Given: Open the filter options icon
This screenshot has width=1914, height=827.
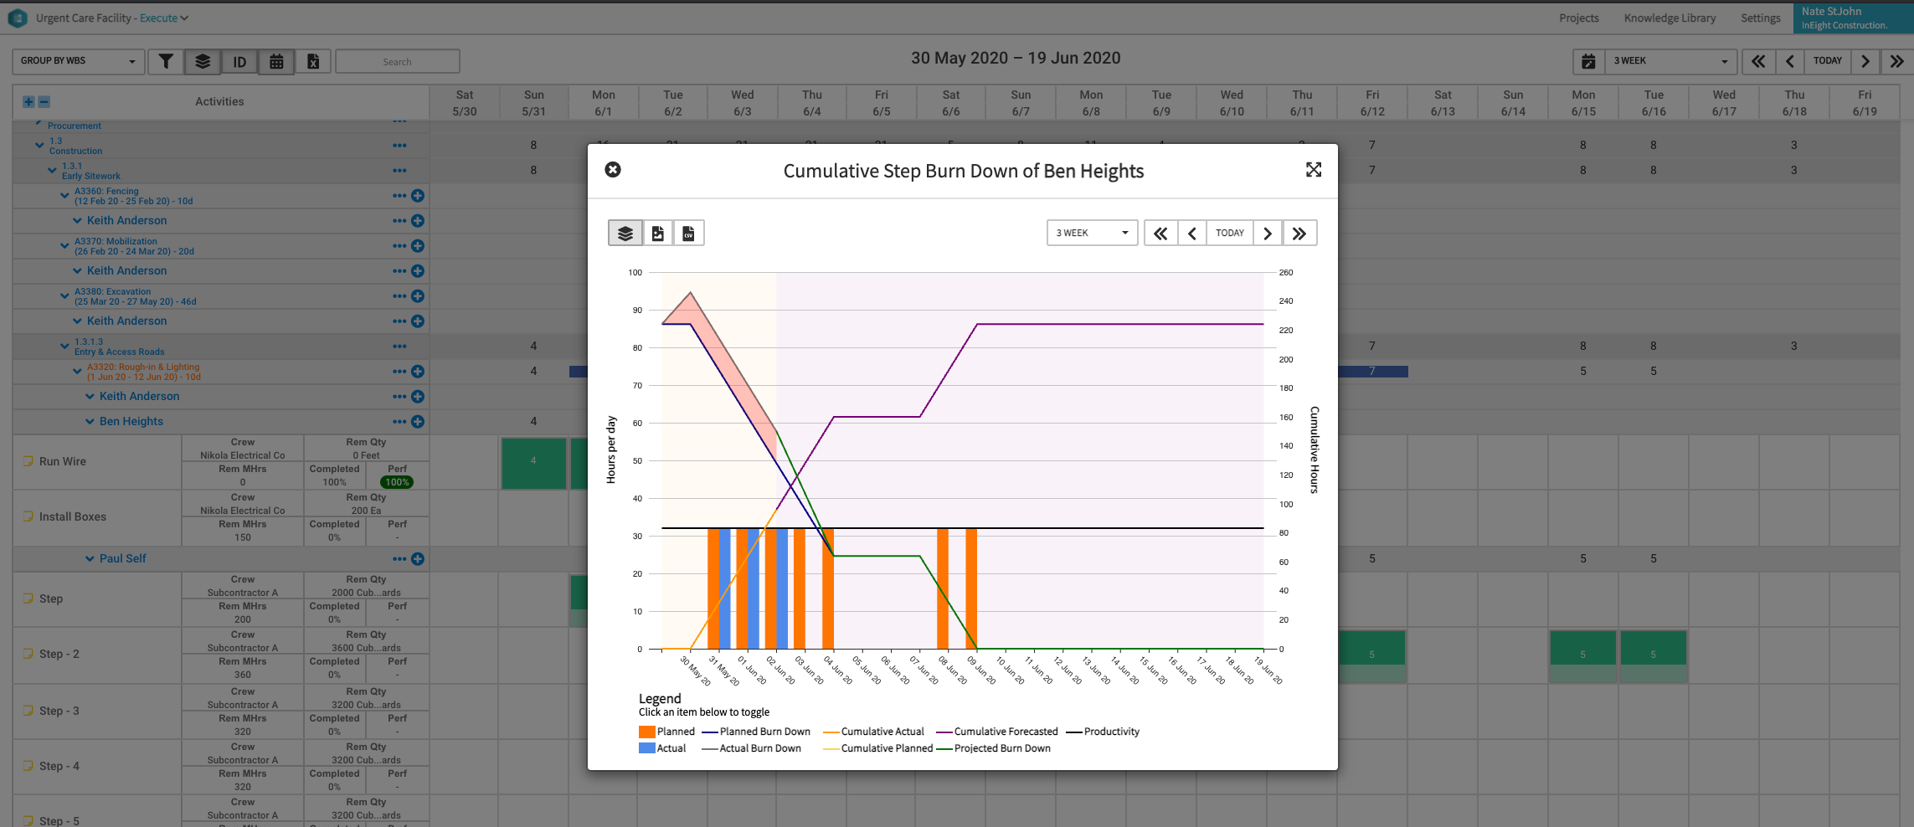Looking at the screenshot, I should pos(166,61).
